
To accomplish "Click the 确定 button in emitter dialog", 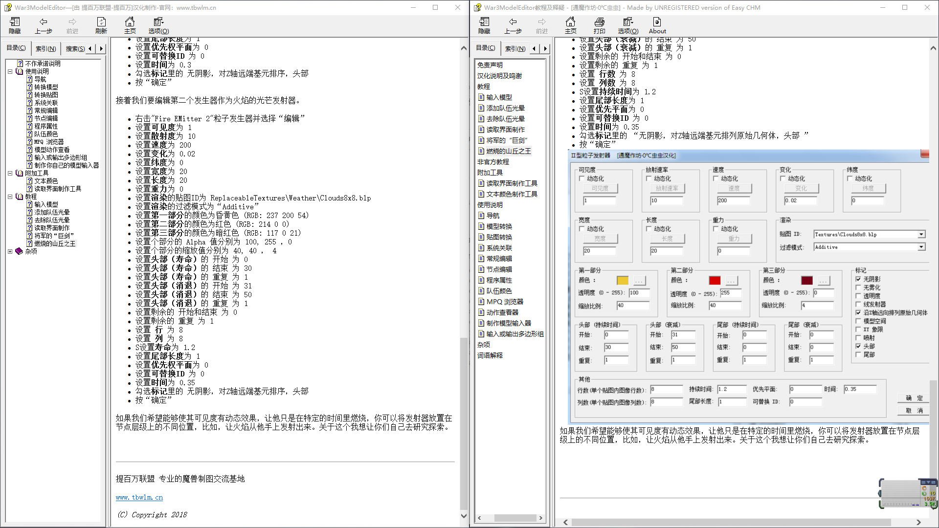I will [x=914, y=398].
